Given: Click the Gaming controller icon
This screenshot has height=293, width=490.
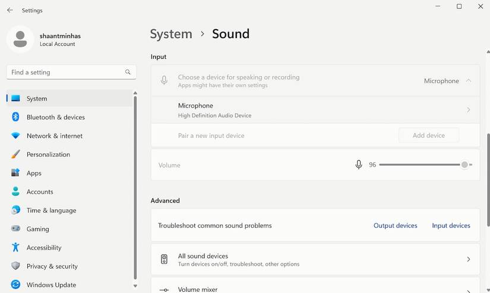Looking at the screenshot, I should tap(15, 229).
